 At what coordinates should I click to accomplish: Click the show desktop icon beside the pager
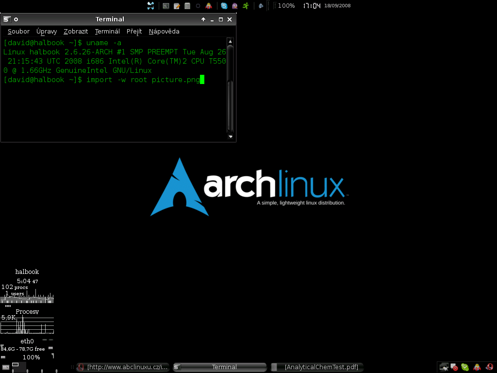coord(5,367)
